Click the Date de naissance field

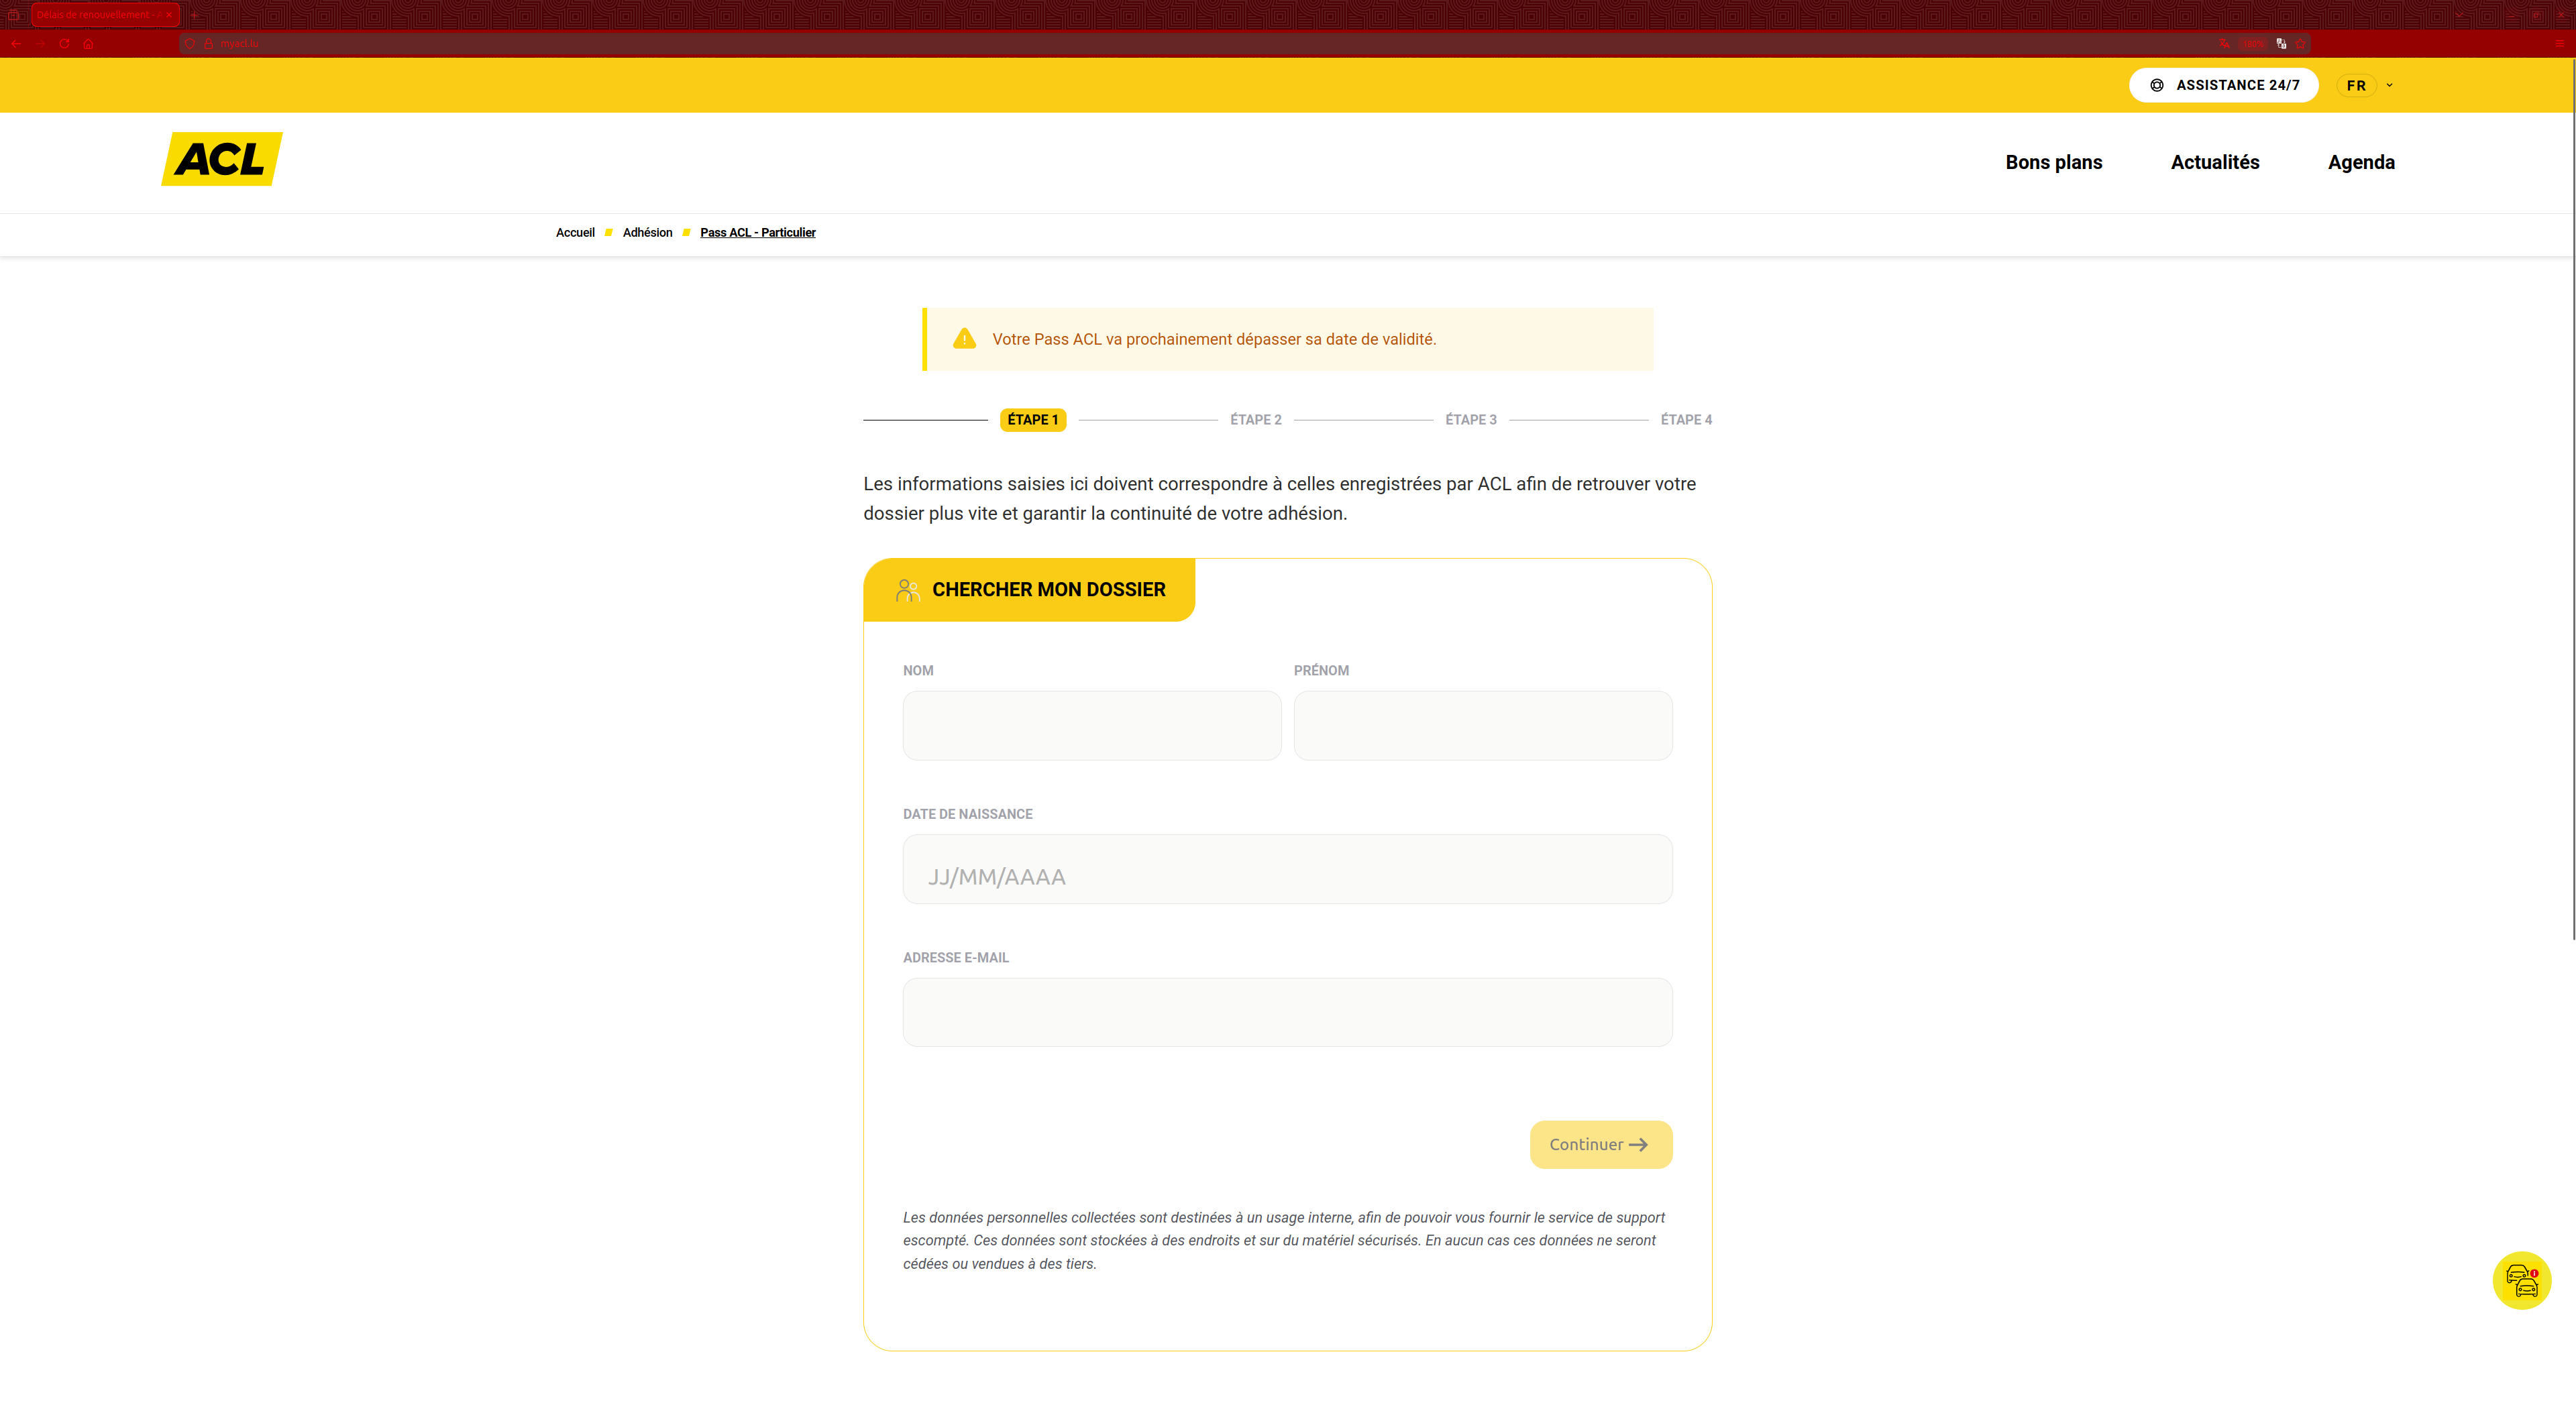[x=1287, y=869]
